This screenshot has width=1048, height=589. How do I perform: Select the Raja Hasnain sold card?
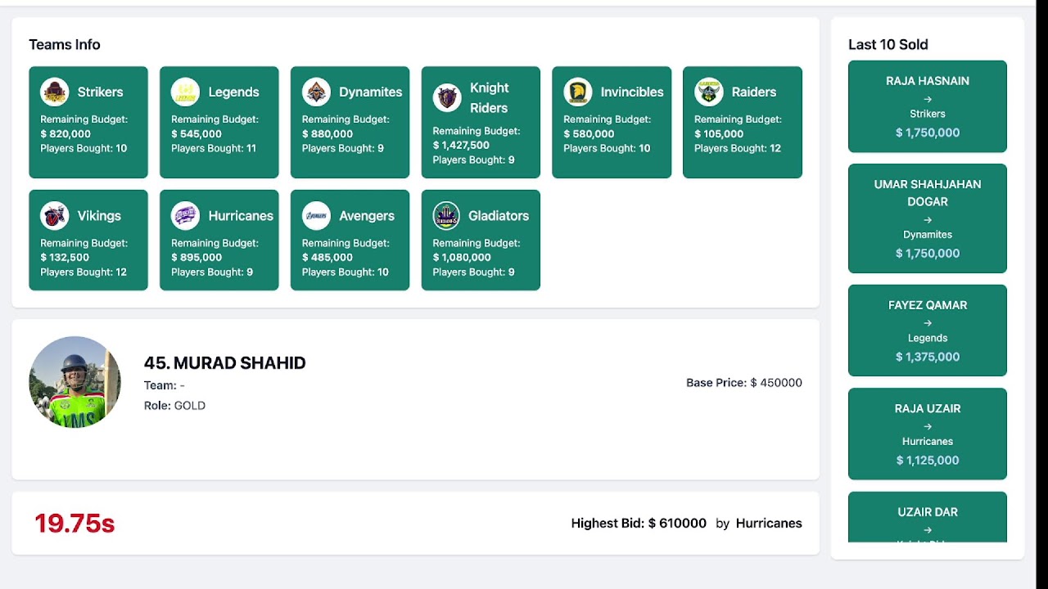(x=928, y=106)
